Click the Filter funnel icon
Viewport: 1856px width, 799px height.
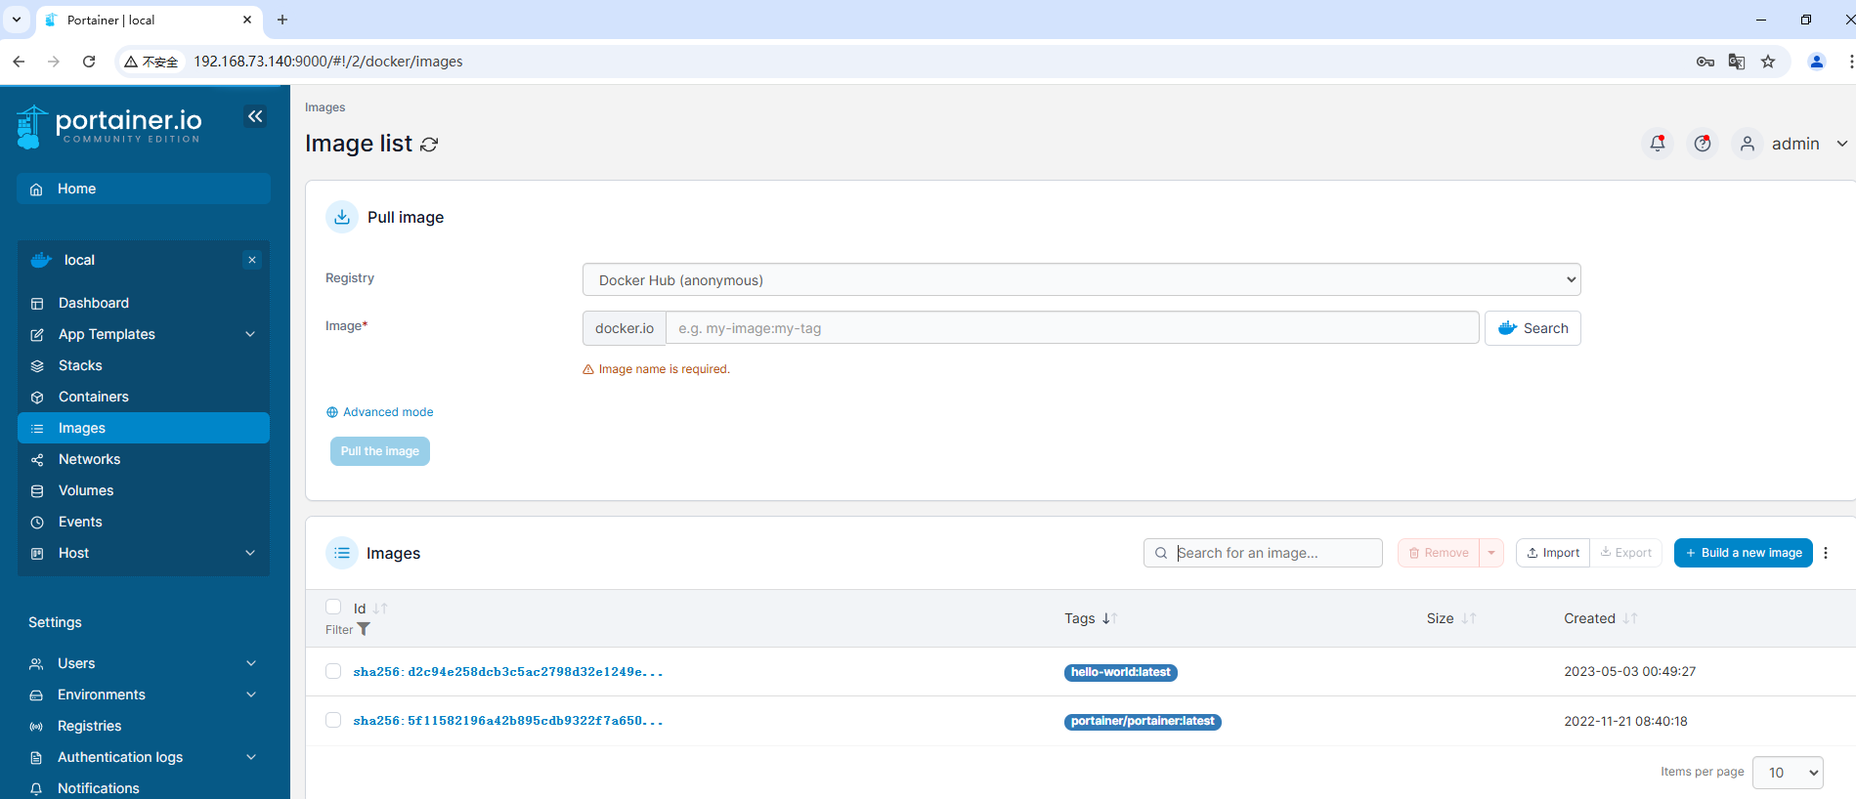click(364, 629)
